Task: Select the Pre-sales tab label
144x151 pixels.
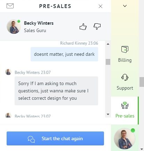Action: pos(125,116)
